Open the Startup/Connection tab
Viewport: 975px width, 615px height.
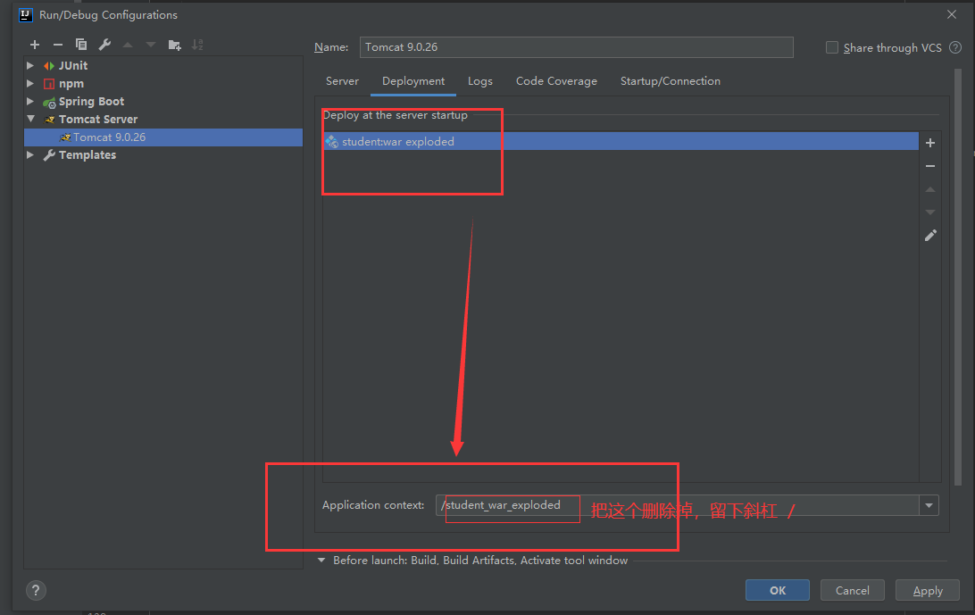(x=671, y=81)
